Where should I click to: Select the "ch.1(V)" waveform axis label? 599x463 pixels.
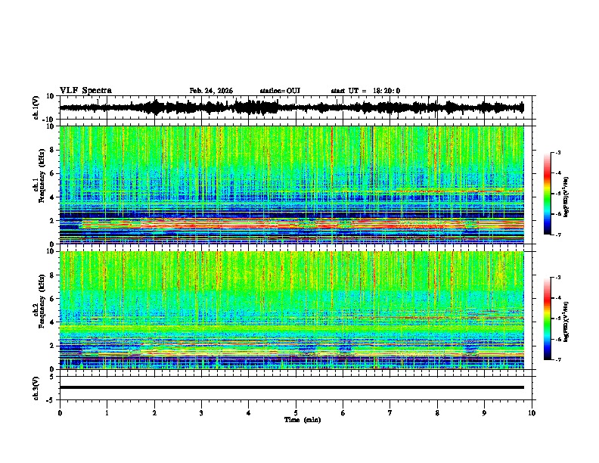[36, 107]
